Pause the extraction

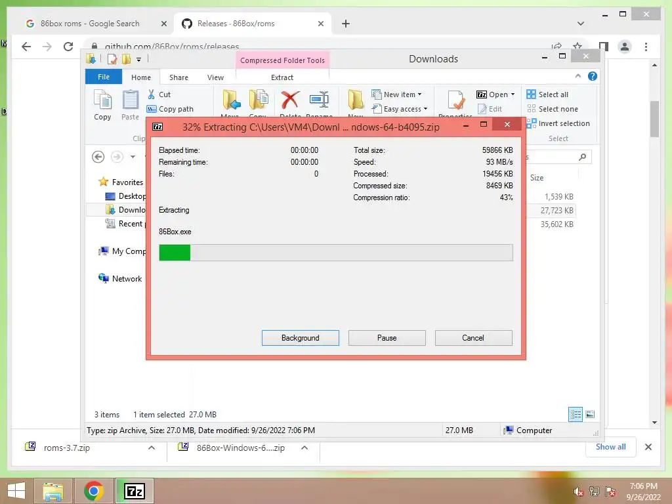click(x=387, y=338)
